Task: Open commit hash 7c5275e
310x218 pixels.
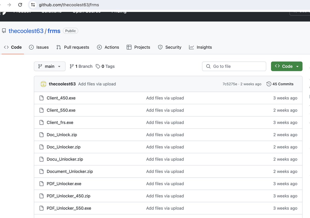Action: pyautogui.click(x=230, y=84)
